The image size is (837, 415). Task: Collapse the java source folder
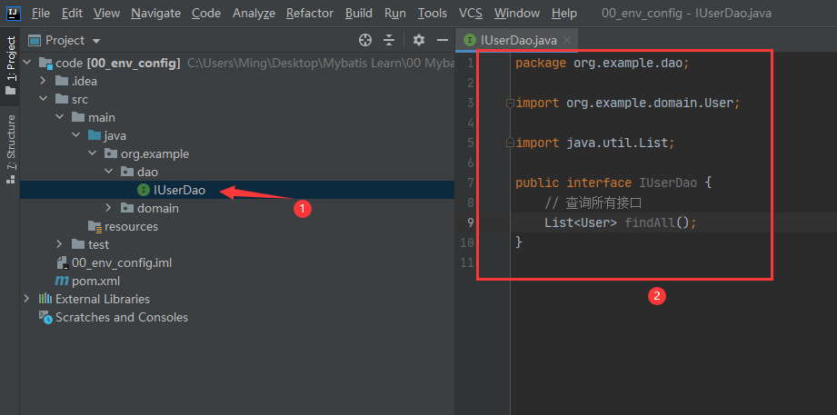(x=76, y=135)
